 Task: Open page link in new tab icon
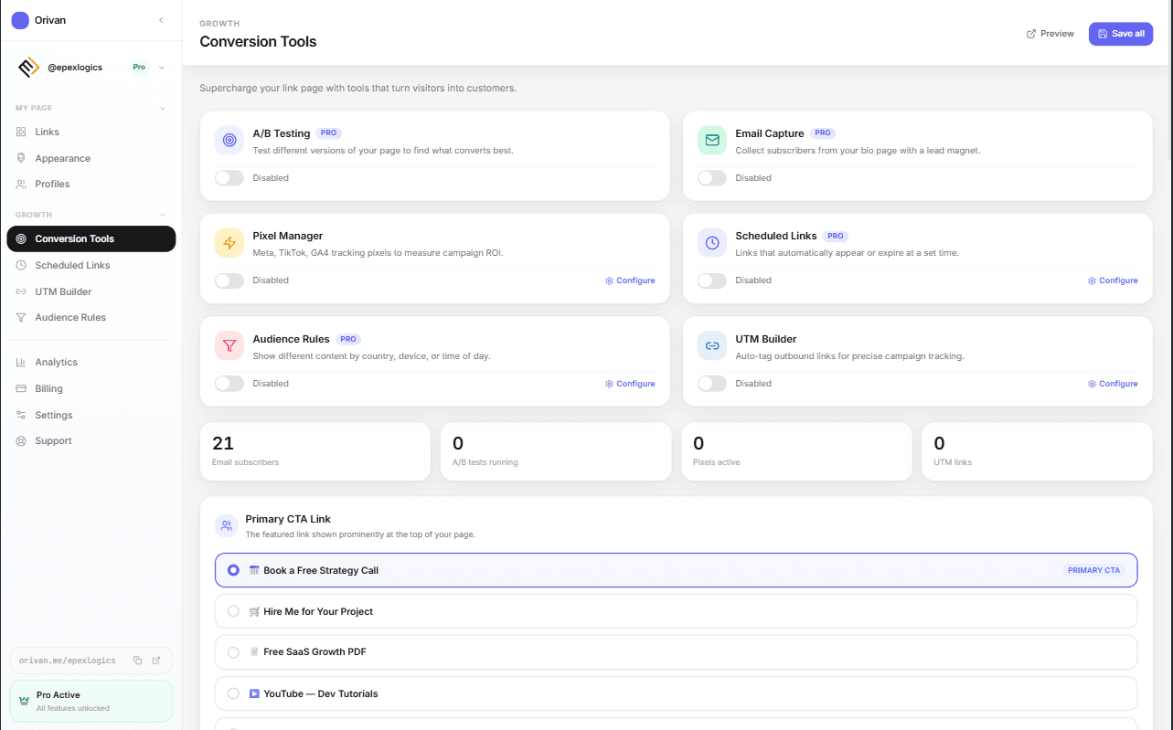(x=156, y=661)
